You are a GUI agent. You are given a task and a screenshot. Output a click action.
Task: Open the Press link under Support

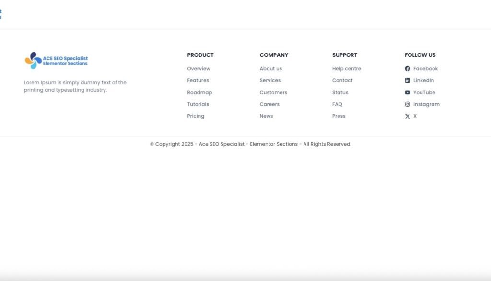click(x=339, y=116)
